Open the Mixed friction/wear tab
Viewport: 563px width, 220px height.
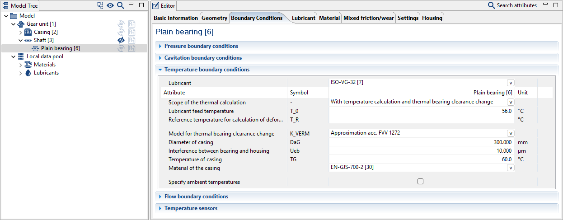tap(368, 18)
